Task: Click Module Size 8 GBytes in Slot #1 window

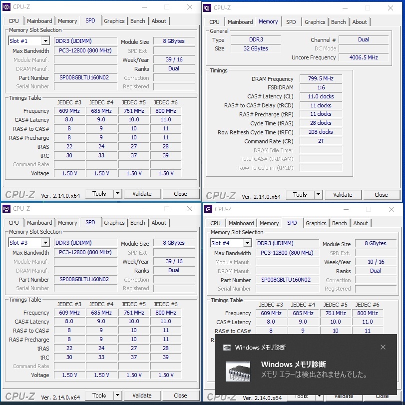Action: (174, 41)
